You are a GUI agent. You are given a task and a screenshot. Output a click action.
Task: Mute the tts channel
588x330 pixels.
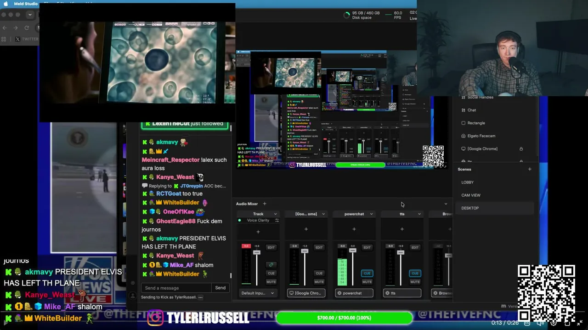(x=415, y=282)
